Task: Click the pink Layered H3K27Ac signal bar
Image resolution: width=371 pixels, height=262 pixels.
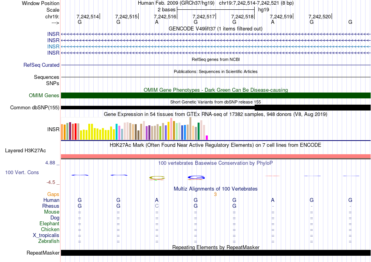Action: coord(216,156)
